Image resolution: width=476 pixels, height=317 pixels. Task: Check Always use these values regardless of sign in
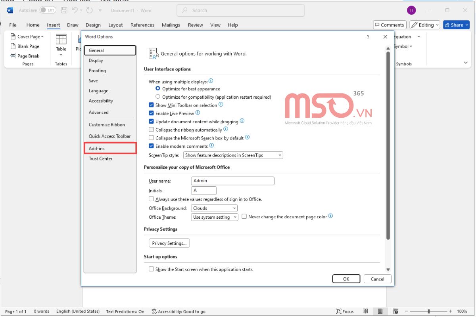pos(151,199)
